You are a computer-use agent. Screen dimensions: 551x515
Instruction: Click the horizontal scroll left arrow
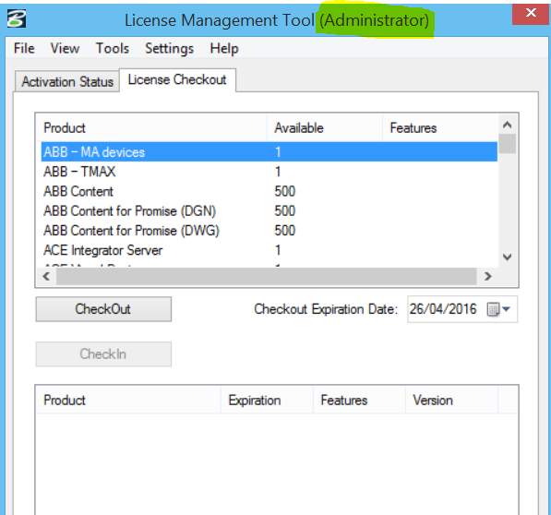[46, 277]
